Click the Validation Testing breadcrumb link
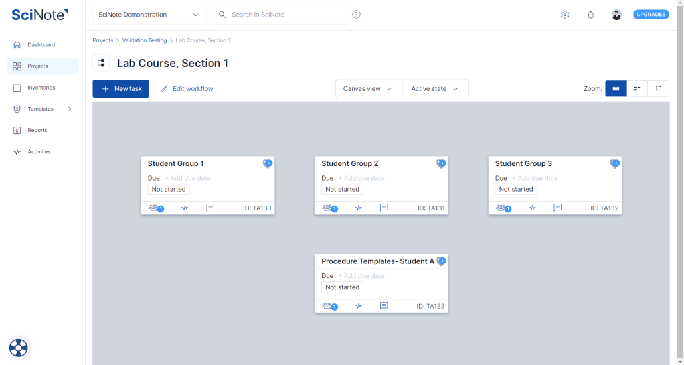This screenshot has width=684, height=365. 144,40
